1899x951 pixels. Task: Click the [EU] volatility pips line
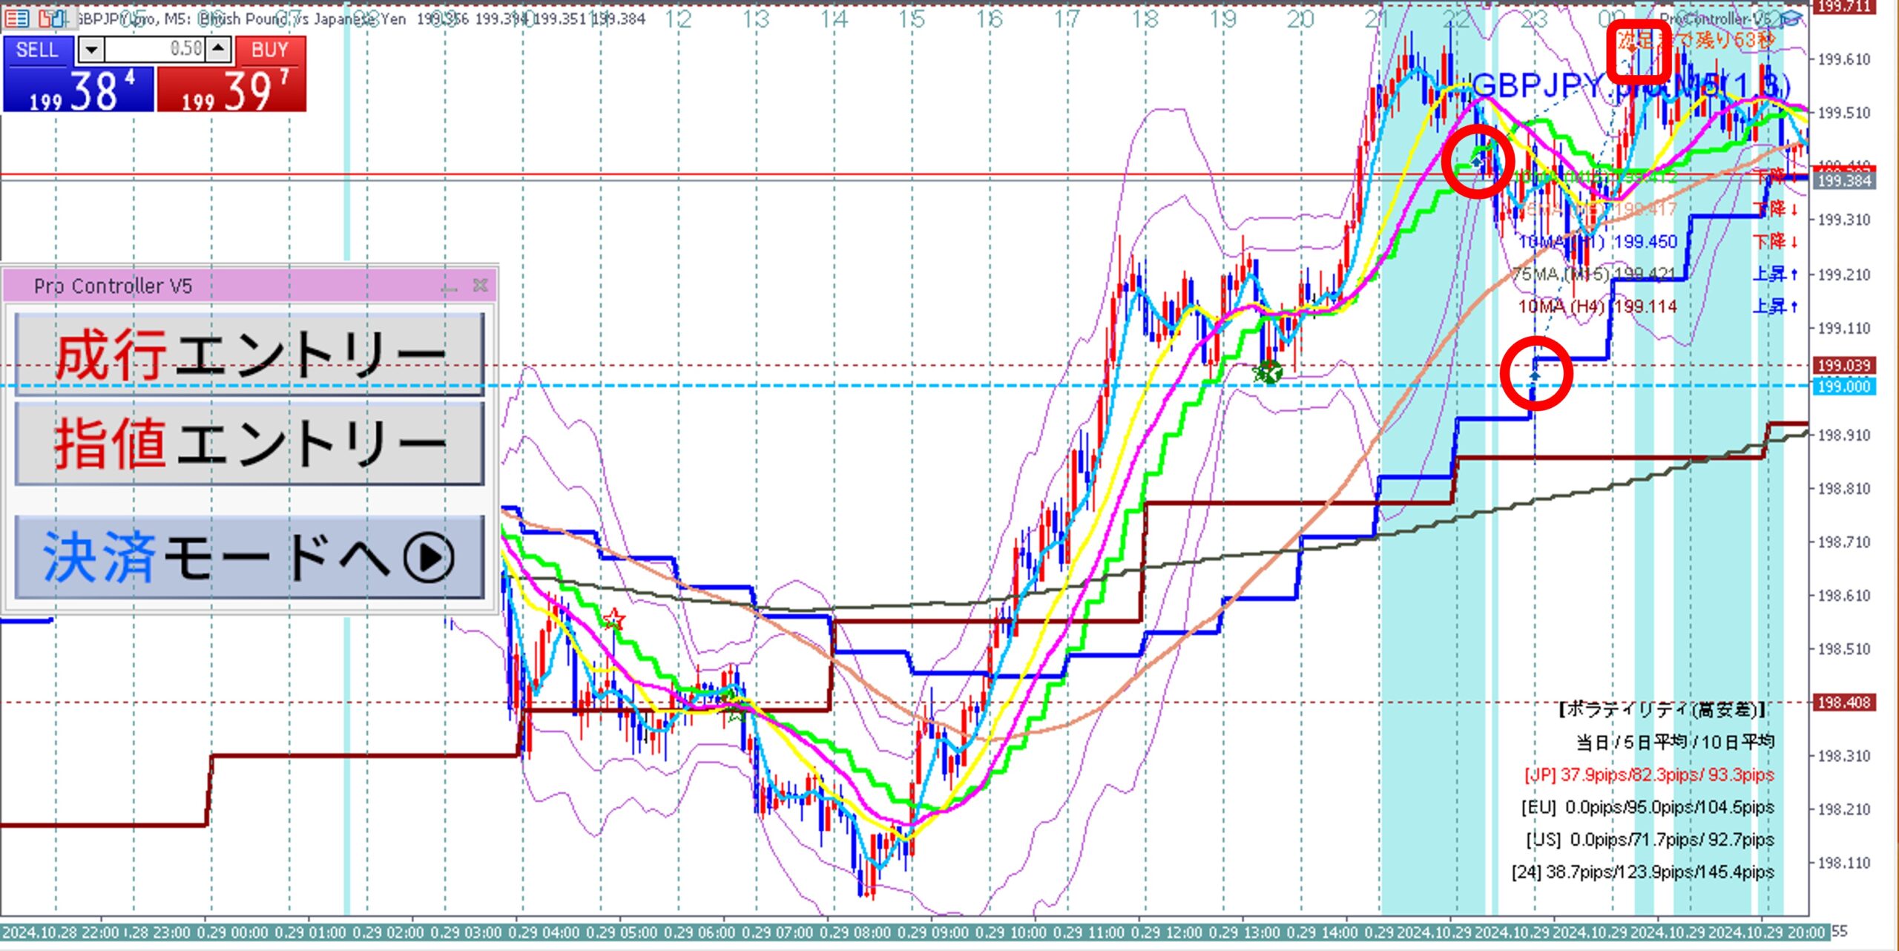click(1648, 807)
